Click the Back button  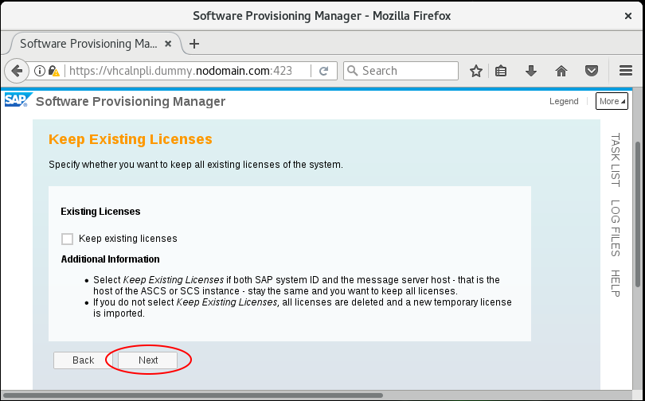(83, 360)
